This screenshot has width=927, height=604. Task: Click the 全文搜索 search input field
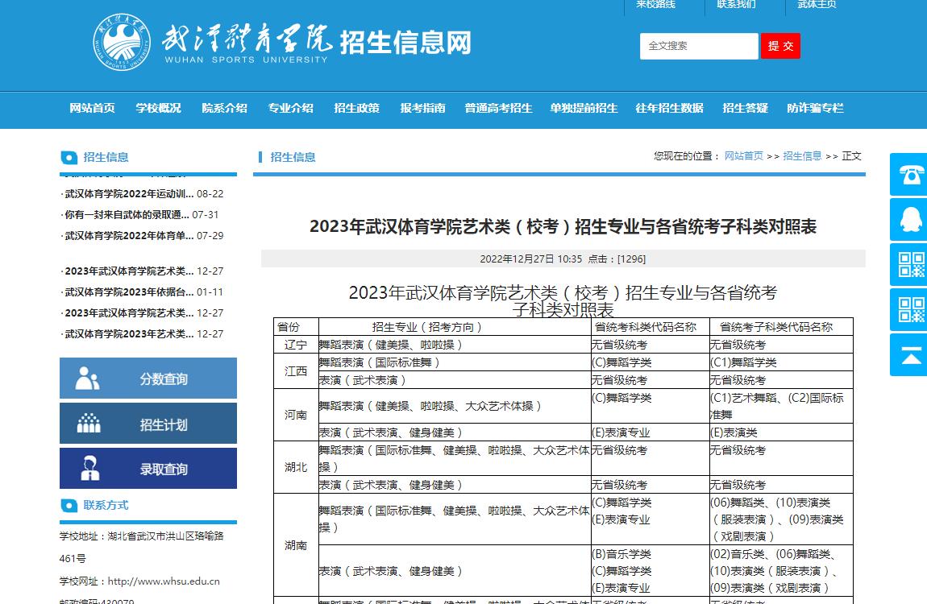(699, 46)
